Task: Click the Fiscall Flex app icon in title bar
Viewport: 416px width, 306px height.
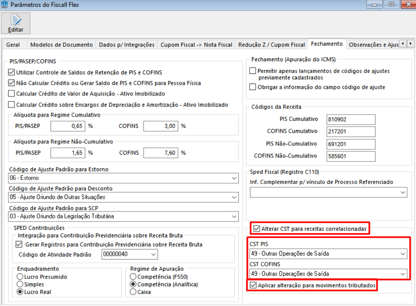Action: click(4, 4)
